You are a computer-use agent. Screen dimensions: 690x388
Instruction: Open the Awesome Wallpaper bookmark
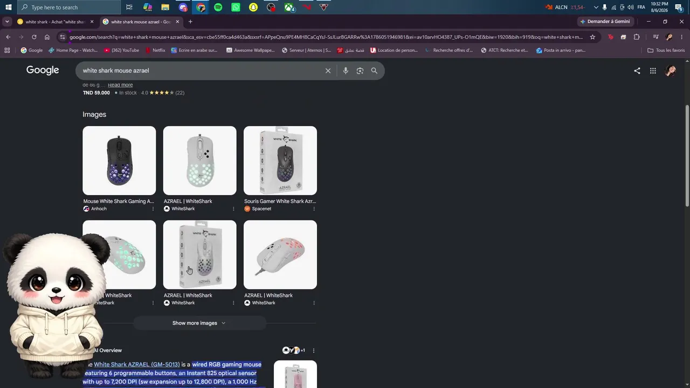point(251,50)
